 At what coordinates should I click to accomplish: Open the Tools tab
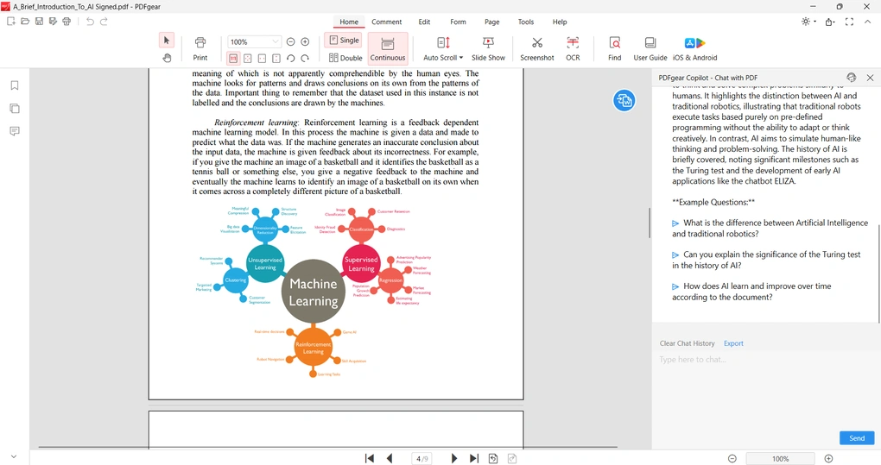[x=525, y=22]
